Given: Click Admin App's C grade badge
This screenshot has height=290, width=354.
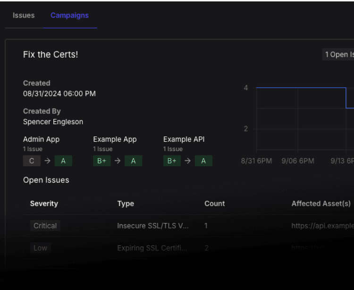Looking at the screenshot, I should (32, 161).
